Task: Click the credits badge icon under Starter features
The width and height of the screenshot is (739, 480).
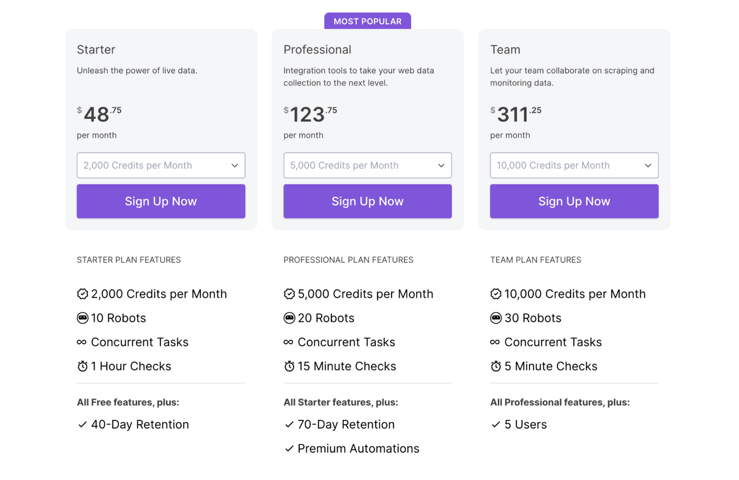Action: tap(82, 294)
